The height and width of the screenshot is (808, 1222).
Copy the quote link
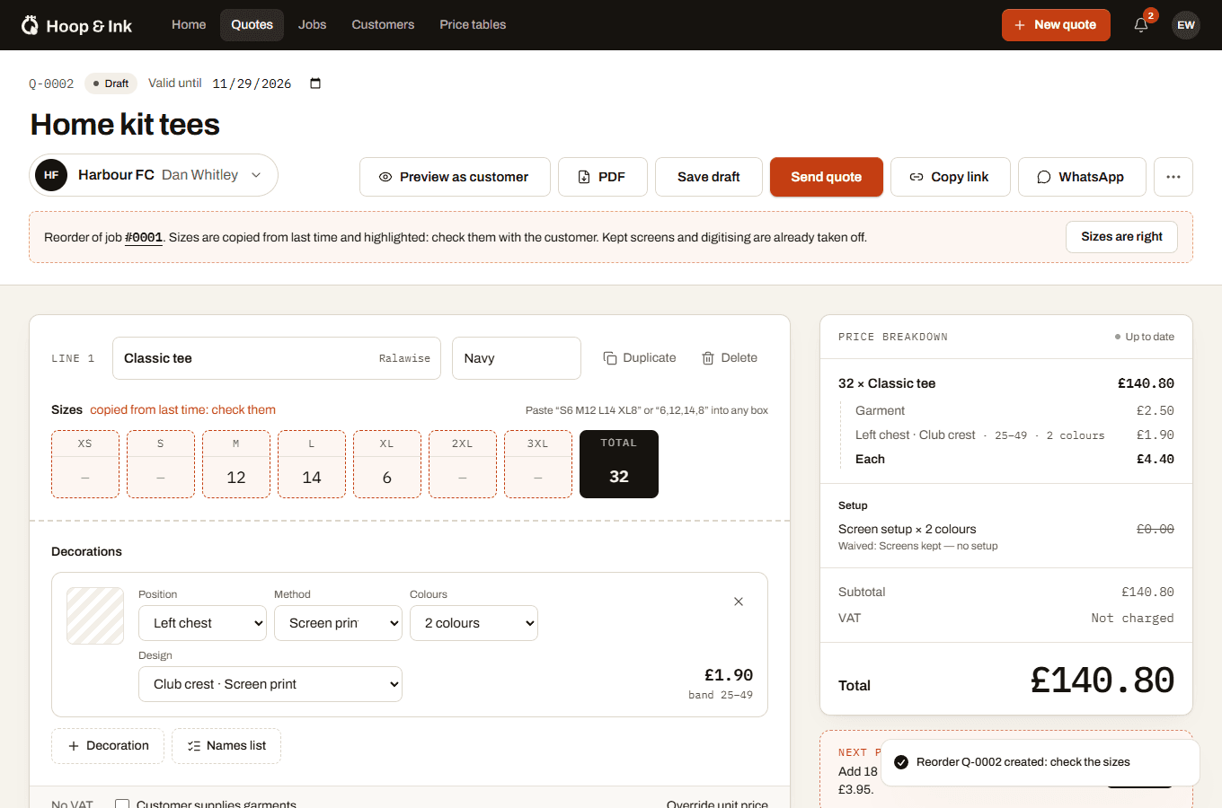[951, 177]
